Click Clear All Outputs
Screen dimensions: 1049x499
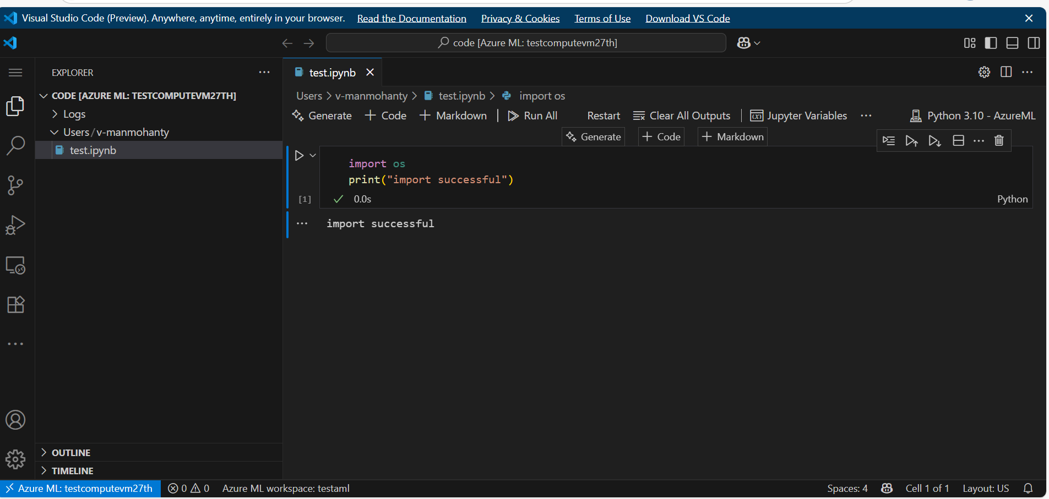pos(682,116)
